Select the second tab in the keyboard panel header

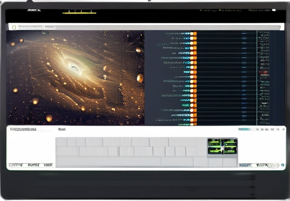click(x=62, y=129)
